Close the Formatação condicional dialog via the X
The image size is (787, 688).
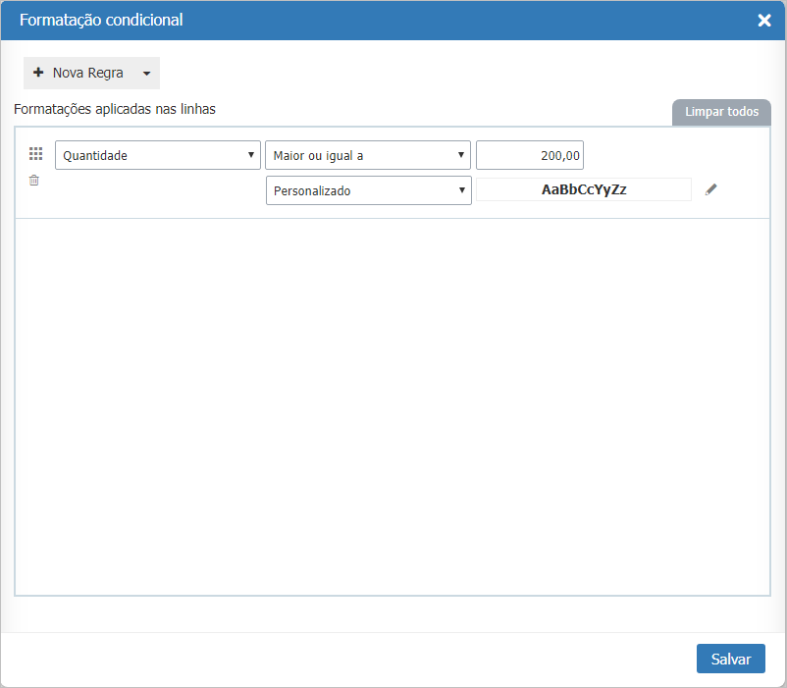click(764, 19)
